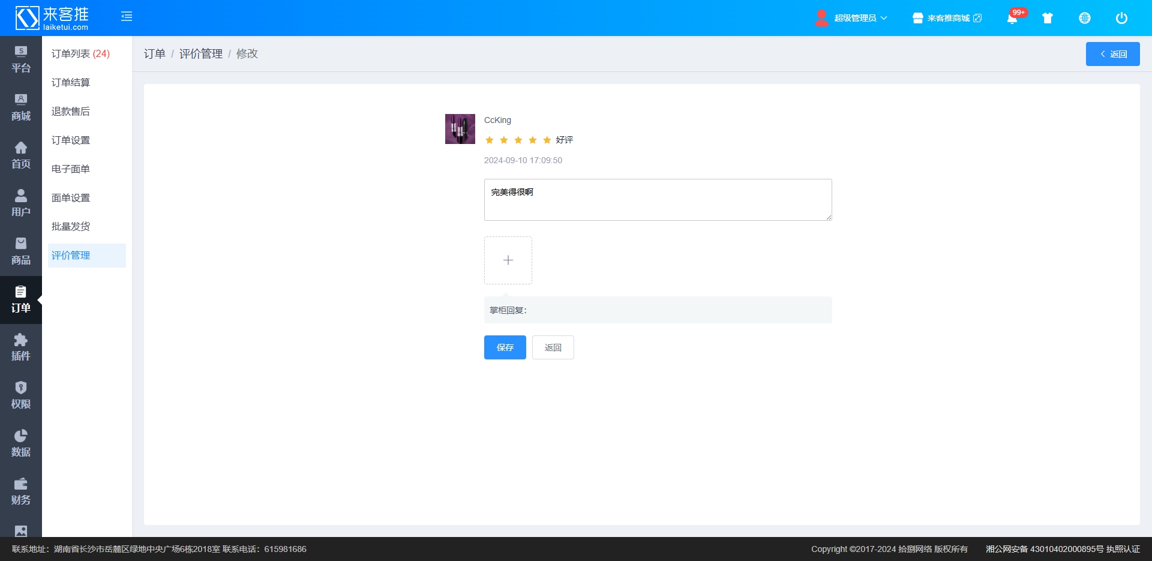Screen dimensions: 1152x561
Task: Open the 商品 products section
Action: [21, 251]
